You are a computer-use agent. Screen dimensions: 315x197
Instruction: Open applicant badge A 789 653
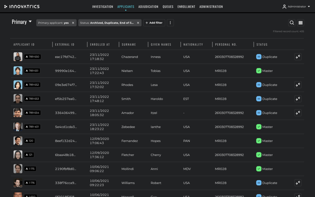(x=32, y=99)
